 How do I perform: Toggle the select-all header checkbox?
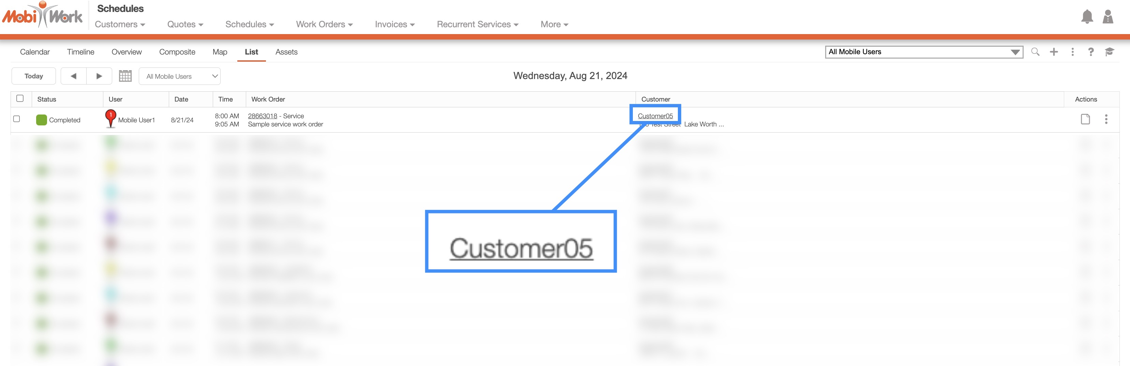click(20, 98)
